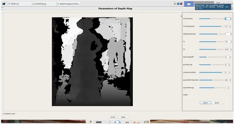Image resolution: width=234 pixels, height=124 pixels.
Task: Open the Xfce applications menu mouse icon
Action: click(4, 4)
